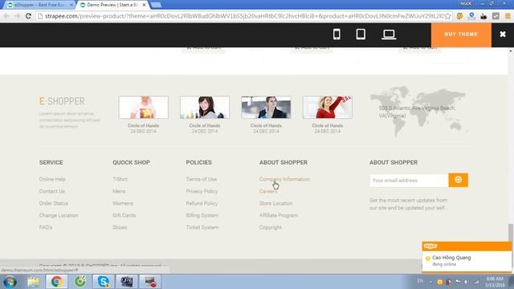
Task: Open thumbnail of blonde woman in red
Action: tap(328, 107)
